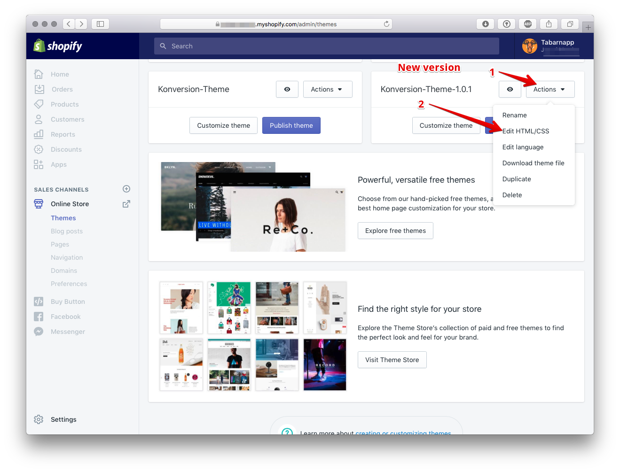Screen dimensions: 620x472
Task: Click the RECORD theme thumbnail
Action: 325,364
